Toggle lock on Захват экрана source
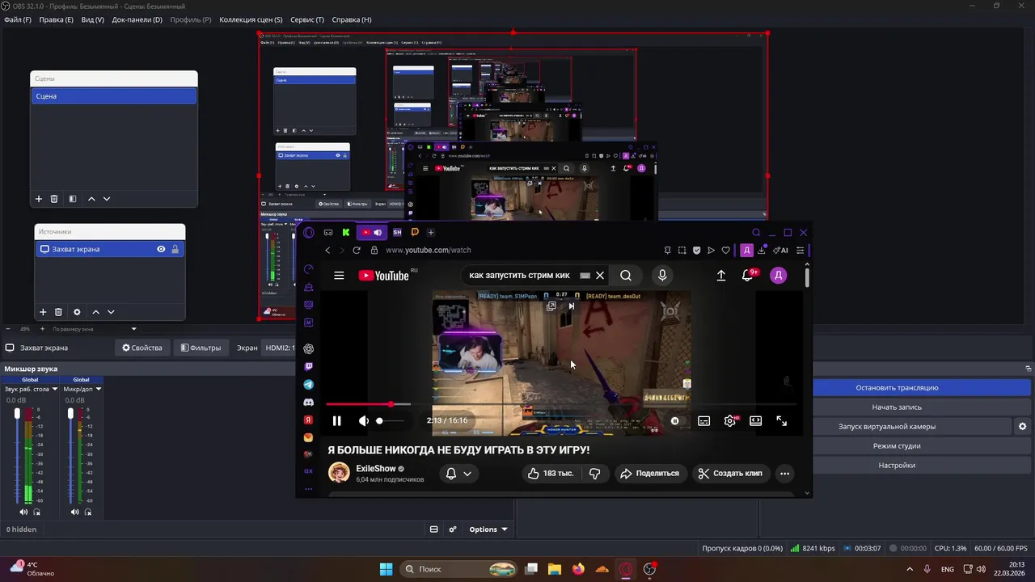Image resolution: width=1035 pixels, height=582 pixels. pyautogui.click(x=175, y=249)
